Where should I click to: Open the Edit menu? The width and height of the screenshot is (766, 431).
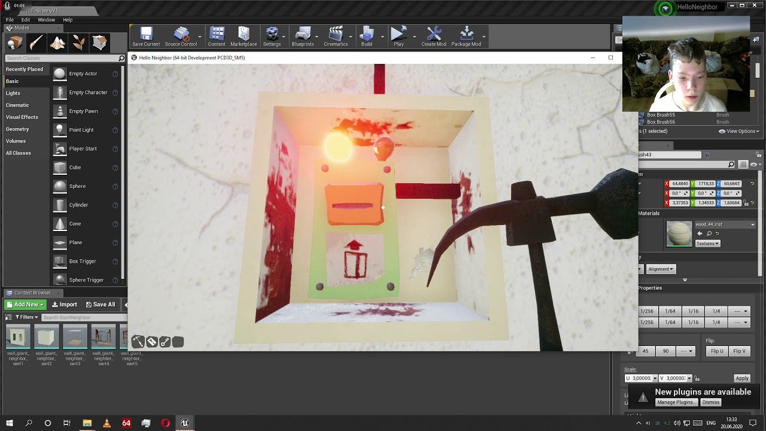click(26, 20)
